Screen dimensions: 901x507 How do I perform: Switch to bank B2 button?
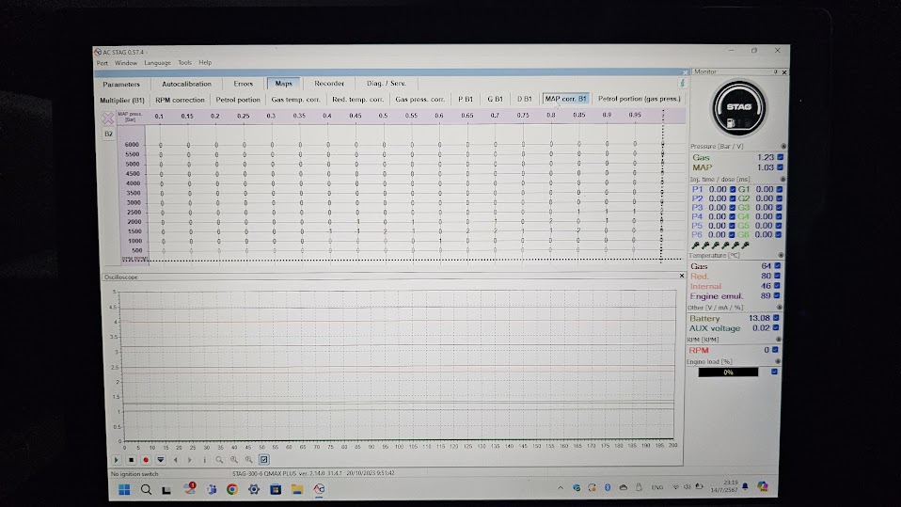pyautogui.click(x=108, y=134)
